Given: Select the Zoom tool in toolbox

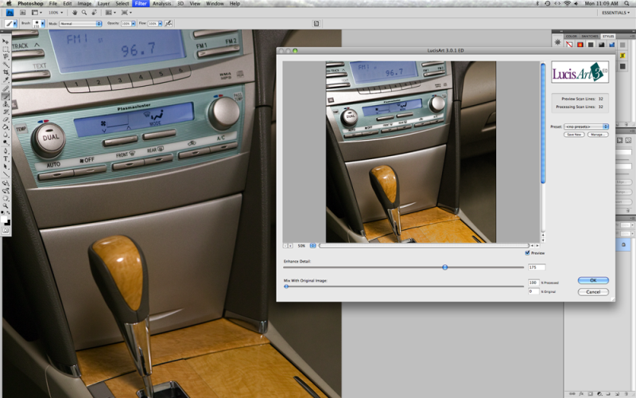Looking at the screenshot, I should coord(6,205).
